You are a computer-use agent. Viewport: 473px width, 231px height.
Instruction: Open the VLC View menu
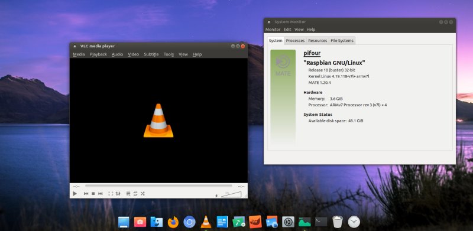point(183,54)
